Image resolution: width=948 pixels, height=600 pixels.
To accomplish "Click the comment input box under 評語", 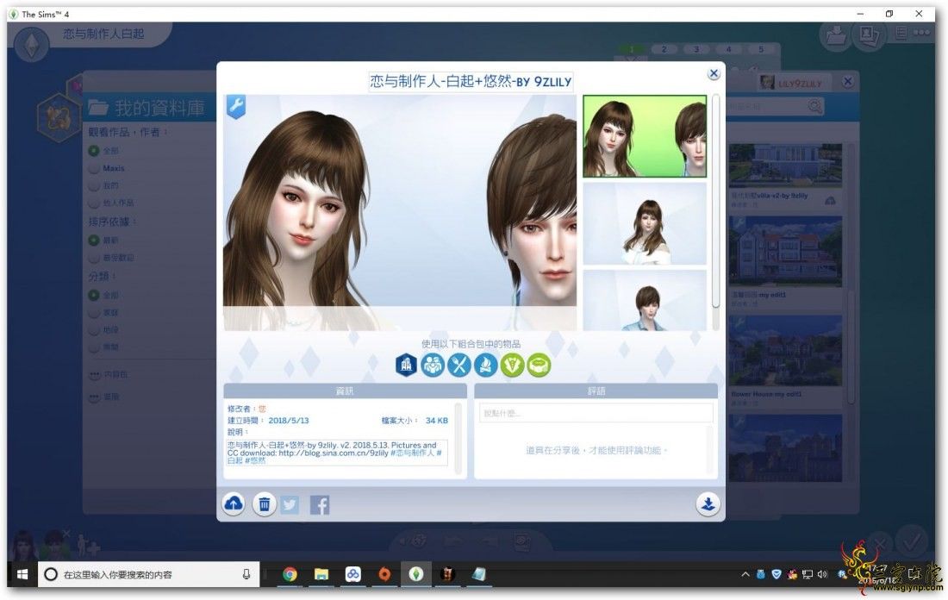I will tap(596, 413).
